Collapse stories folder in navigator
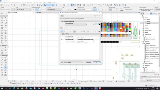This screenshot has height=90, width=160. click(x=142, y=18)
